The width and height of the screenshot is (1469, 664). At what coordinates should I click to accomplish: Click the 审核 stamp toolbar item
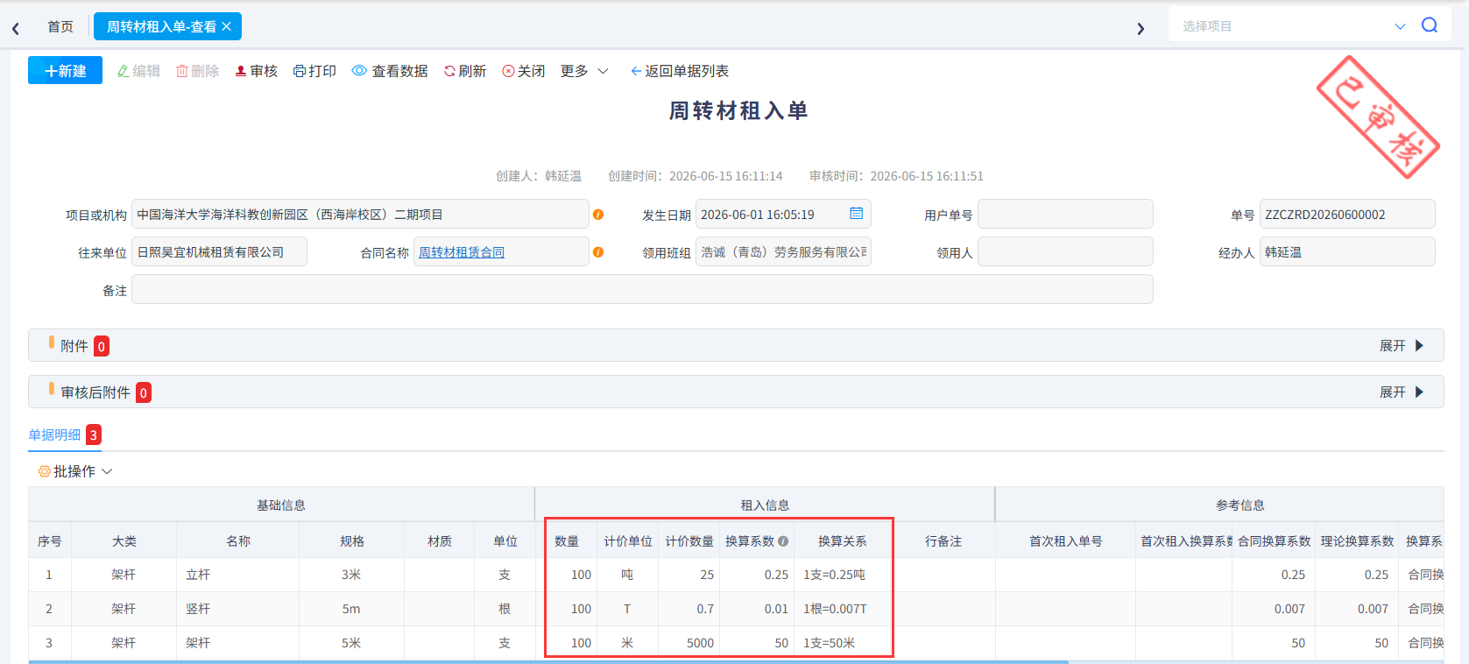click(x=256, y=71)
